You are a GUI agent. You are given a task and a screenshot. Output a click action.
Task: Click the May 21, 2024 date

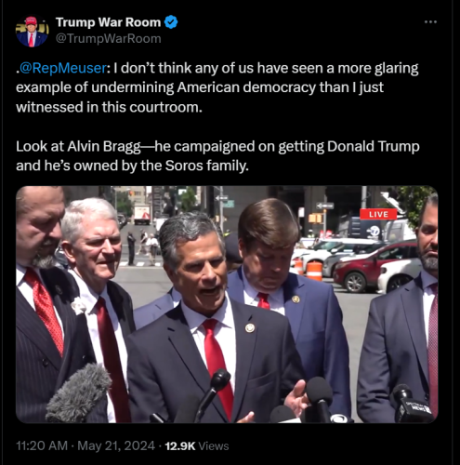[x=116, y=445]
